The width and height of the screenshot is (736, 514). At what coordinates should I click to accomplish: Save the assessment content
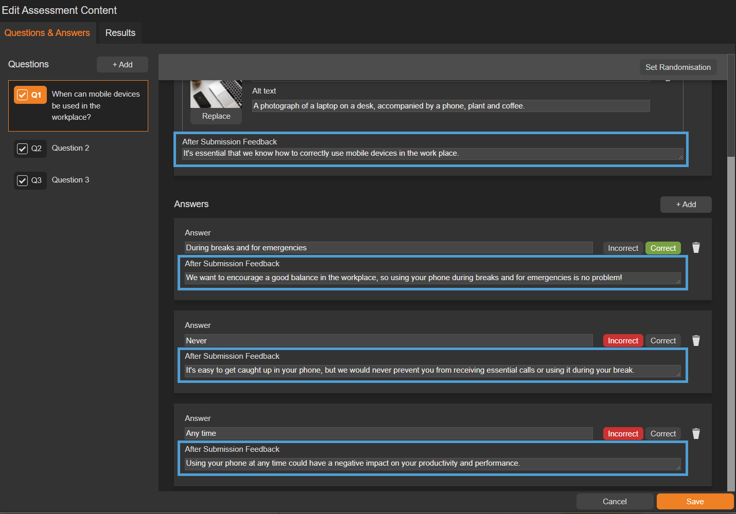click(x=695, y=502)
